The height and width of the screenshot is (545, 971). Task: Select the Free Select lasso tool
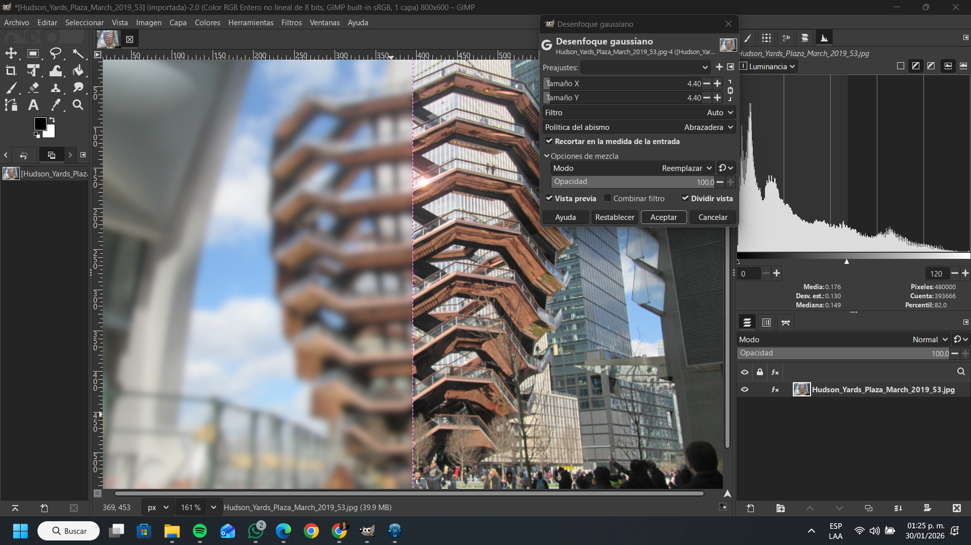[x=56, y=53]
